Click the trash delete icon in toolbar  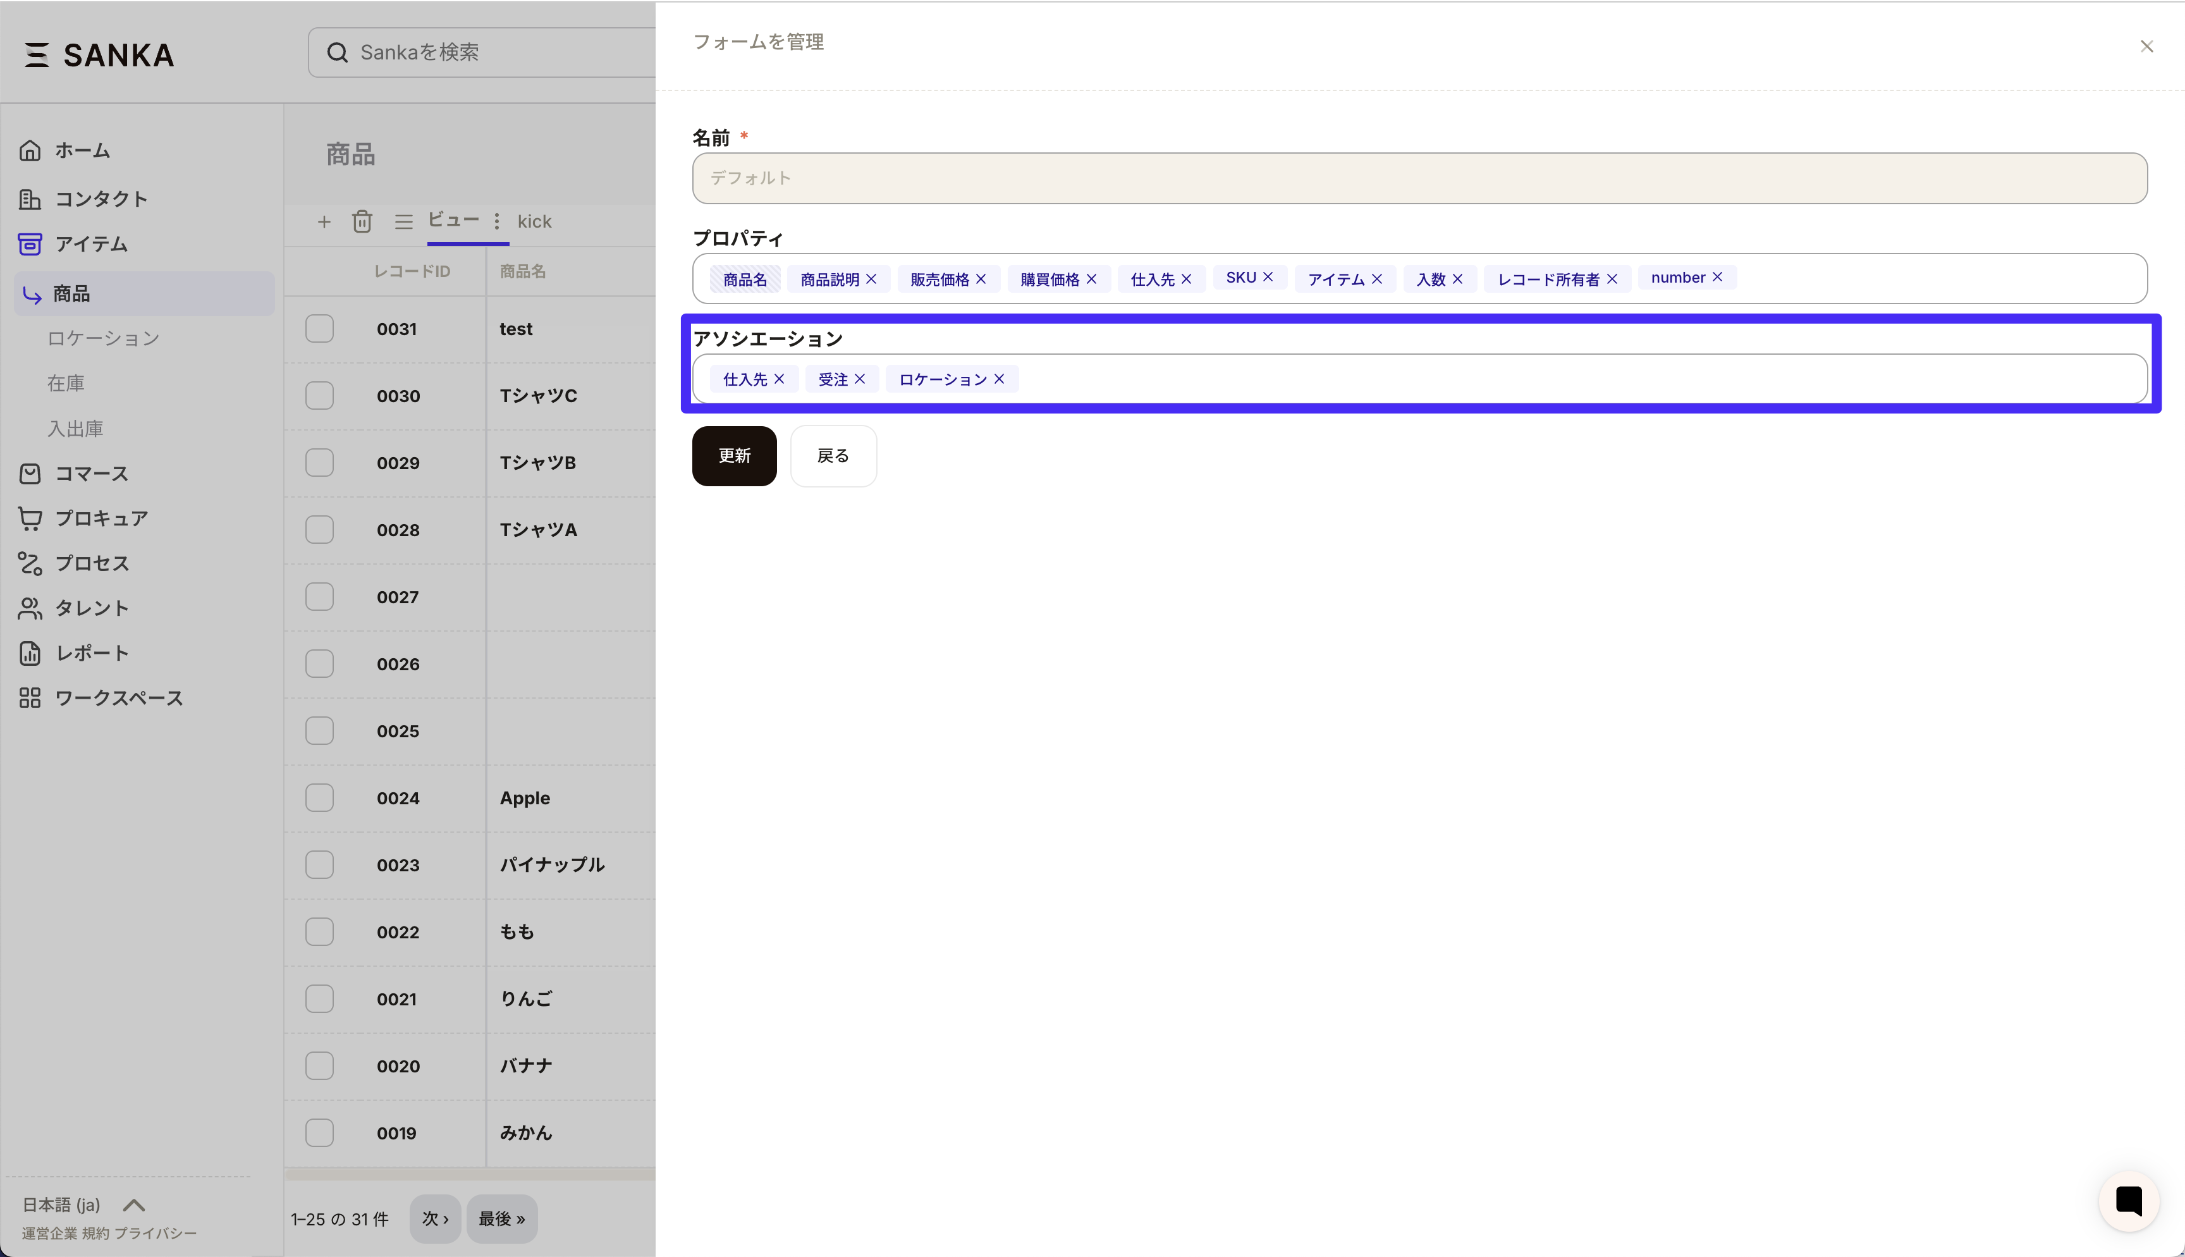pyautogui.click(x=362, y=222)
